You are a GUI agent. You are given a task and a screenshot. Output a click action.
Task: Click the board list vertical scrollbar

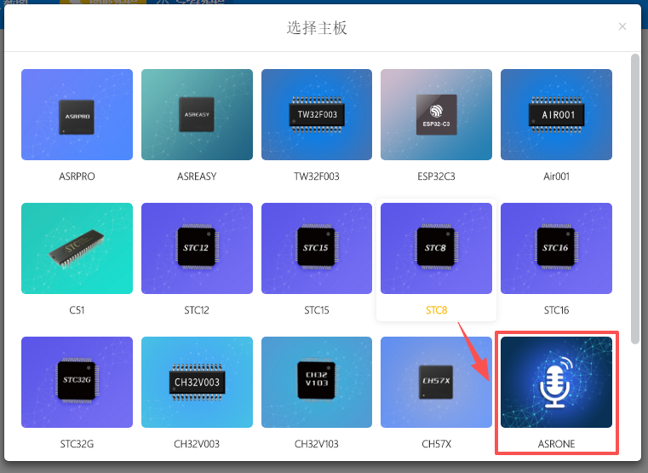[635, 199]
